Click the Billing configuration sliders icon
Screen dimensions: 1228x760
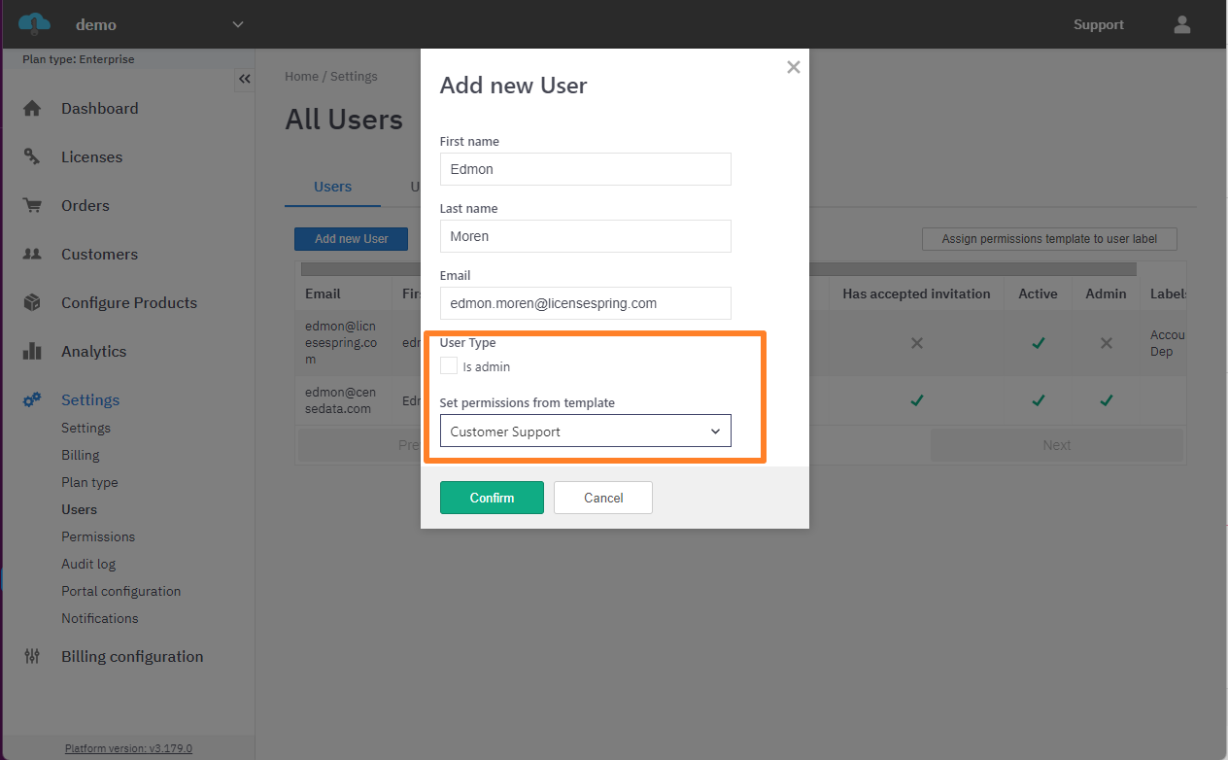click(32, 657)
